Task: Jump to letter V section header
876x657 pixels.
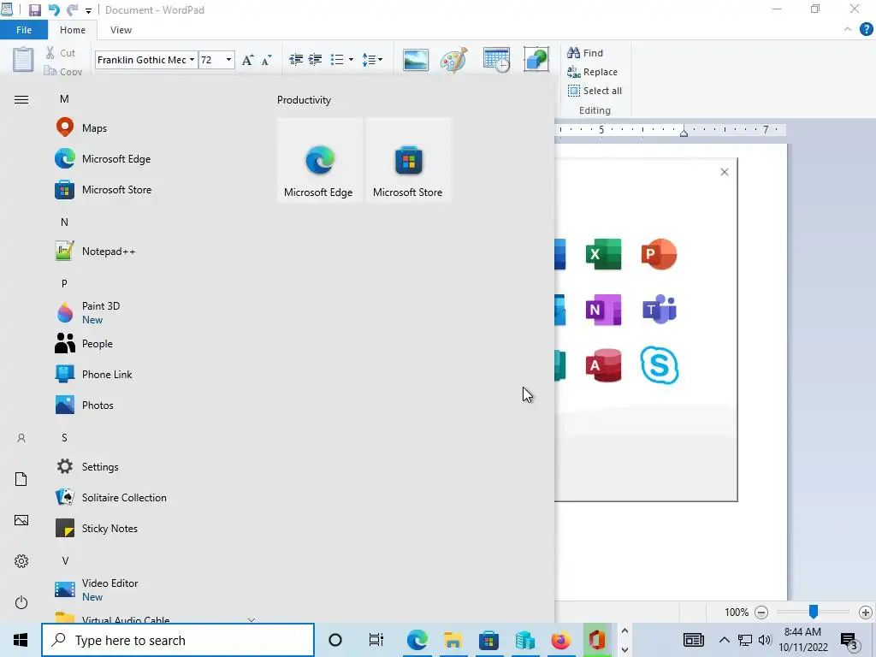Action: pyautogui.click(x=65, y=560)
